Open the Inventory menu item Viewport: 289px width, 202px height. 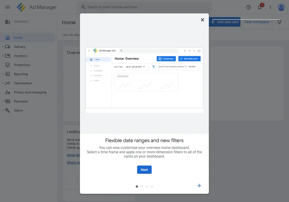20,56
